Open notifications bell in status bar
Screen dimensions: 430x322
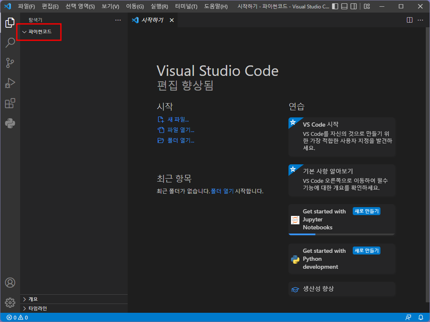pos(421,318)
